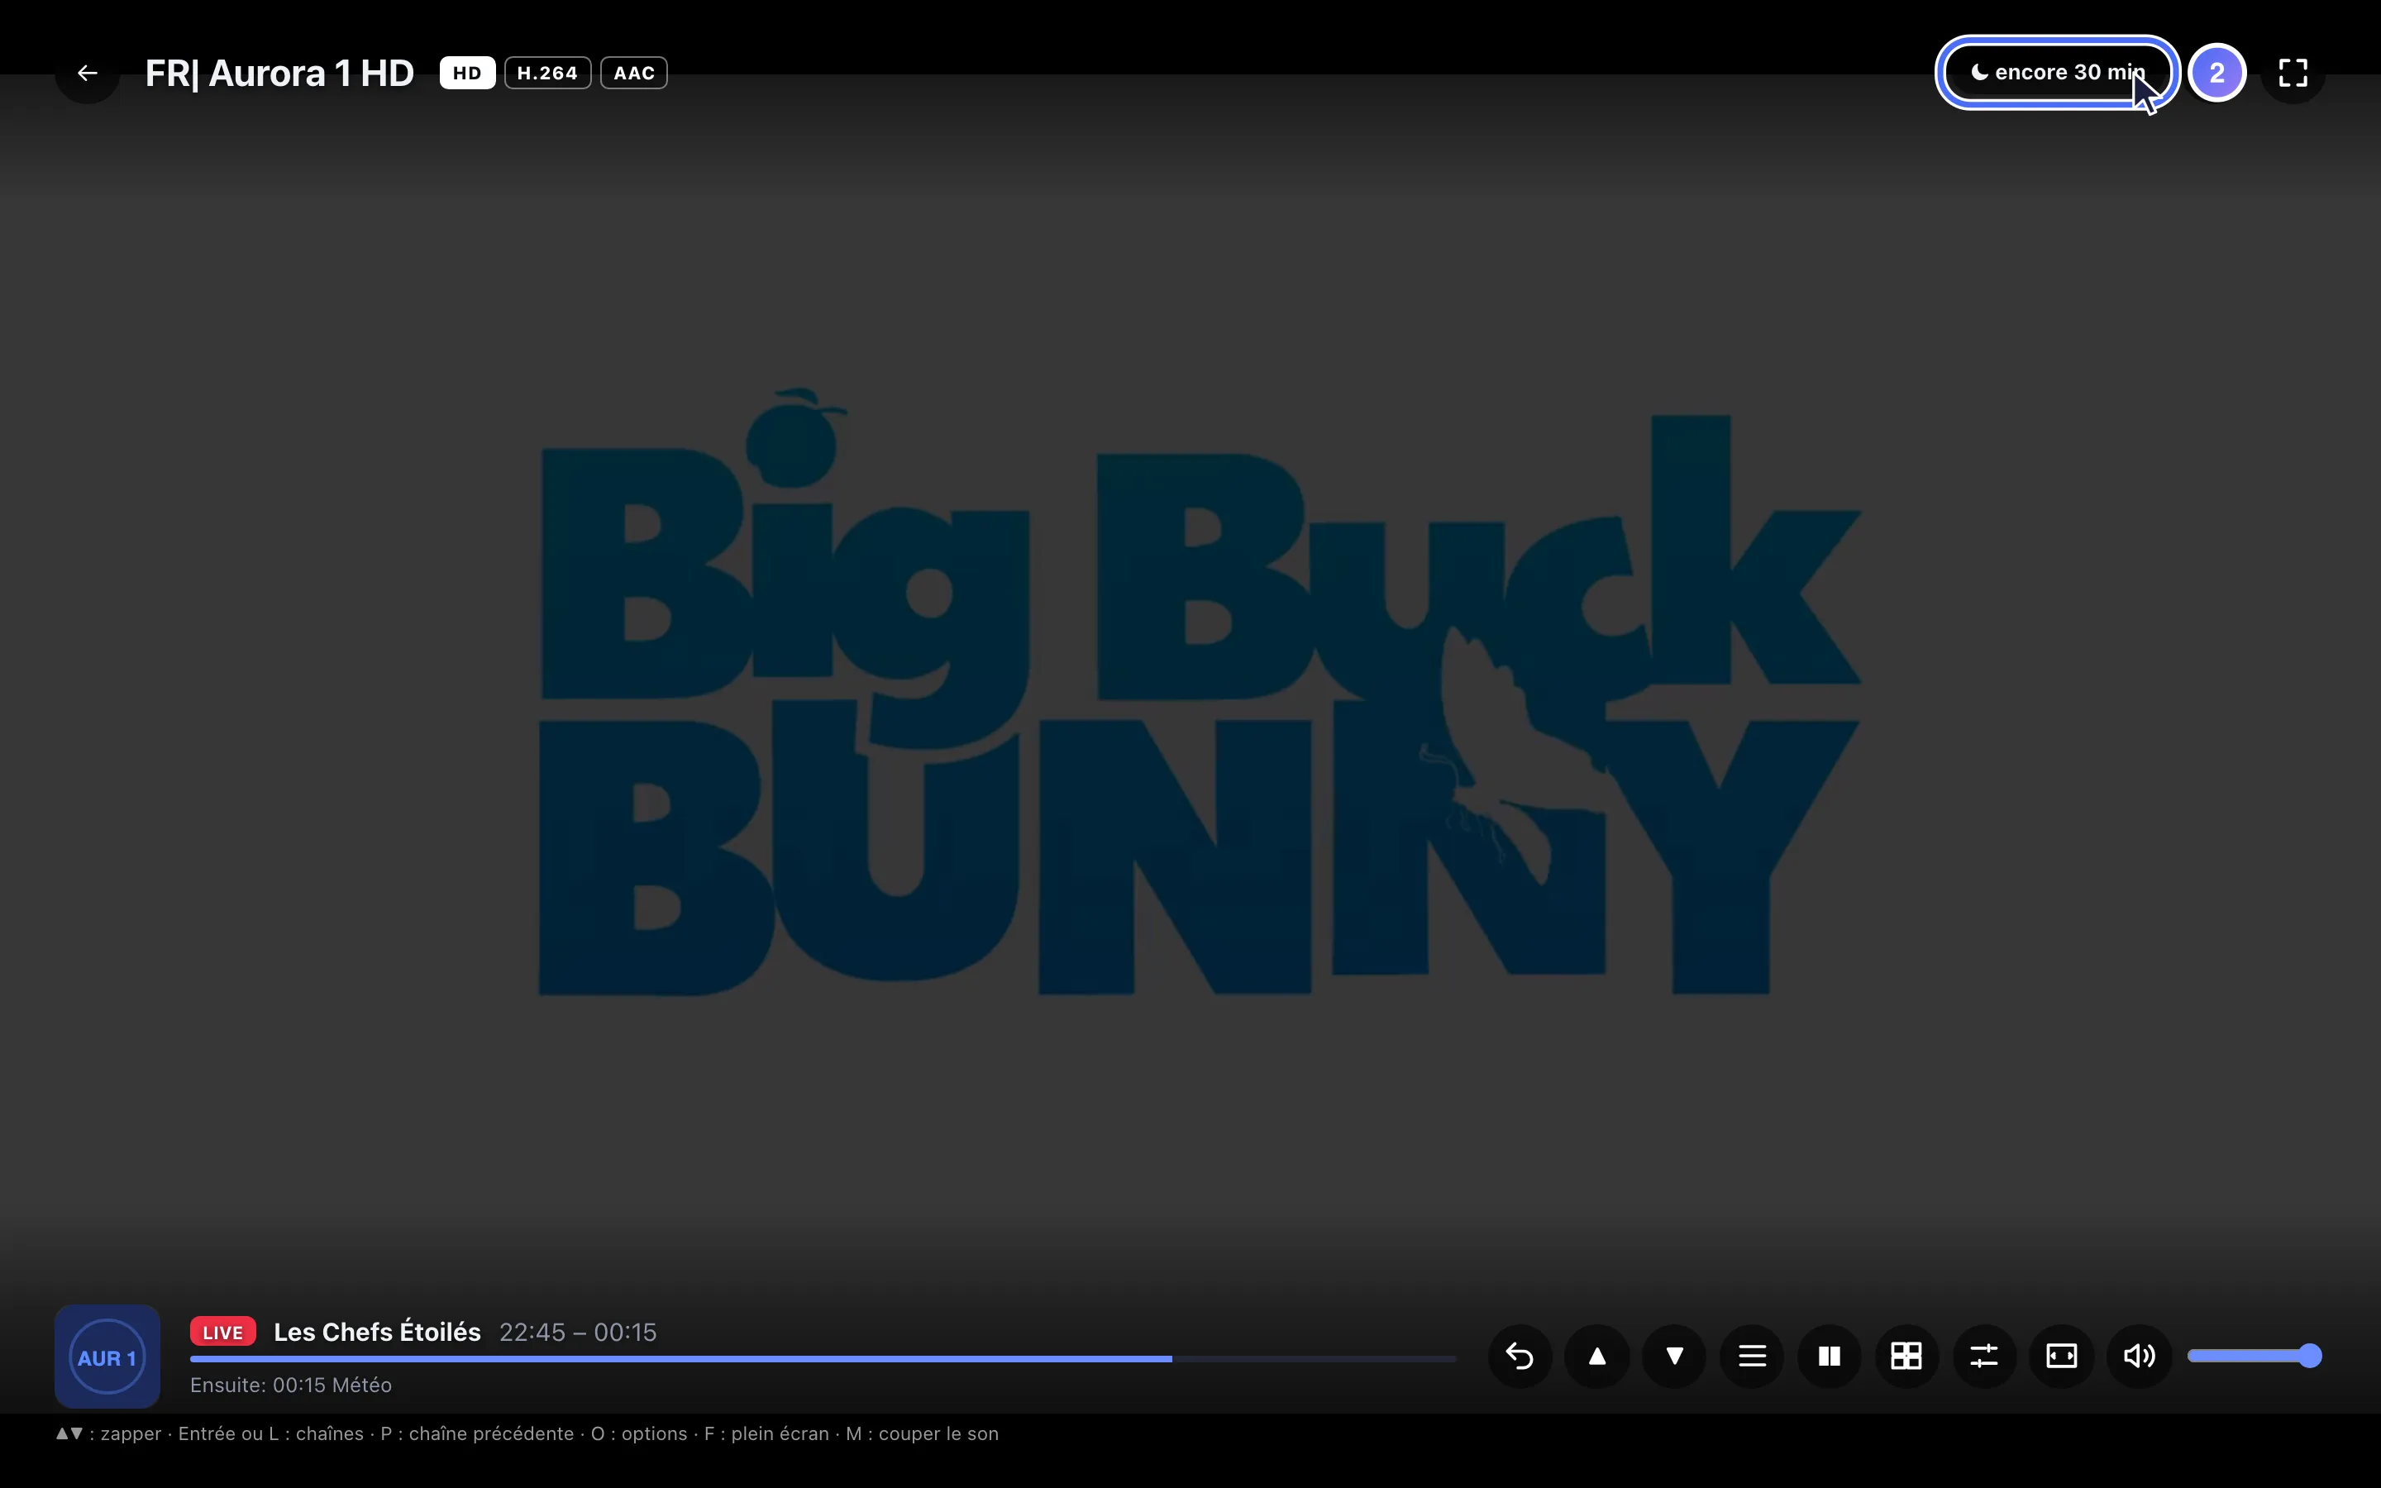Open playback options sliders icon
Image resolution: width=2381 pixels, height=1488 pixels.
tap(1984, 1356)
